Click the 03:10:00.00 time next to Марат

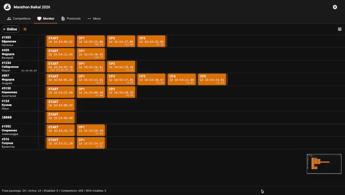[29, 71]
